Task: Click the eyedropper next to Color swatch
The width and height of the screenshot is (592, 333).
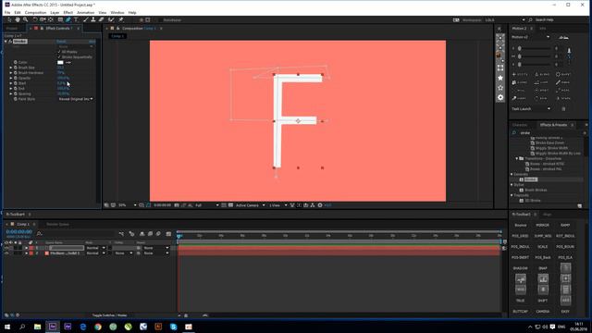Action: pyautogui.click(x=68, y=62)
